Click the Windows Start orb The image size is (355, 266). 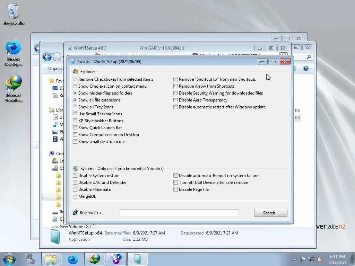tap(9, 259)
